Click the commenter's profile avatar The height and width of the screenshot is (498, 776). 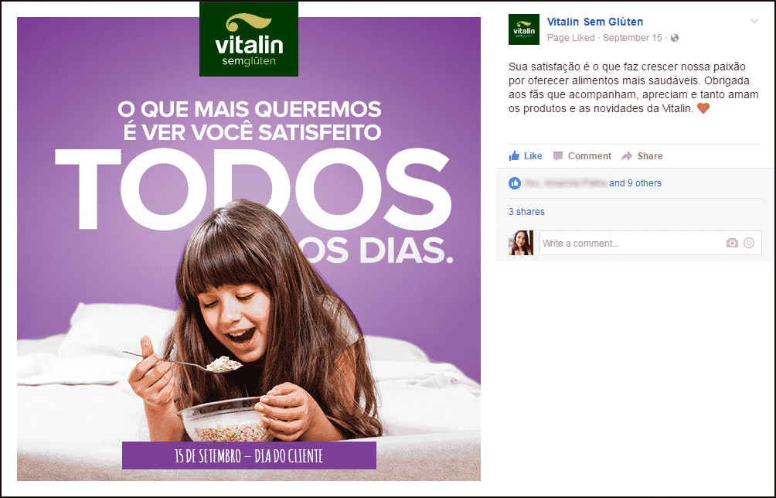[x=521, y=243]
